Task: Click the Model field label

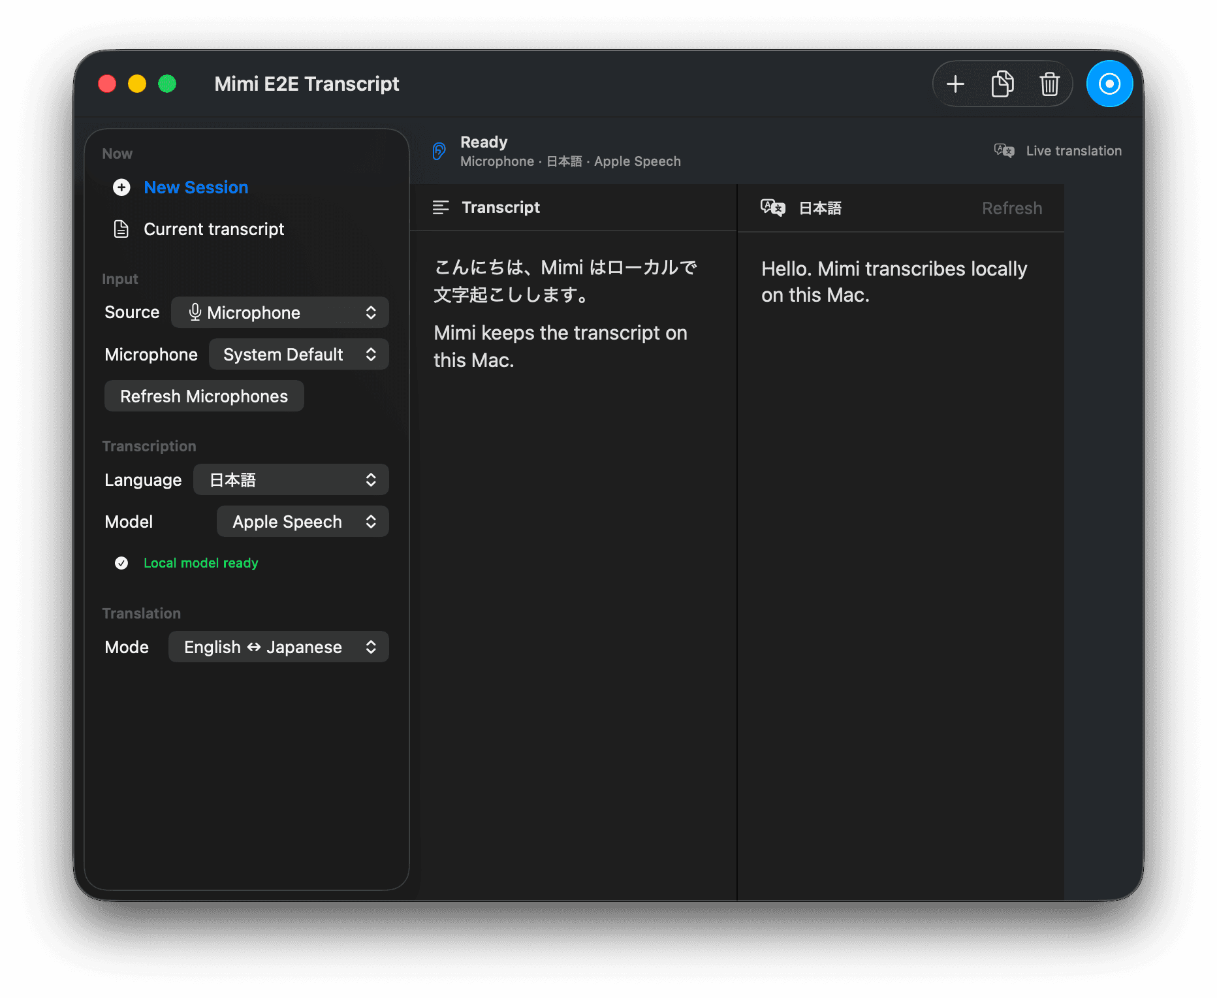Action: (x=129, y=521)
